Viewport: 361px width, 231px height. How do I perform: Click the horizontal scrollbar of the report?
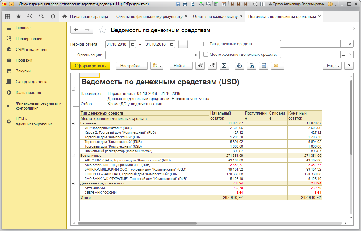(137, 223)
